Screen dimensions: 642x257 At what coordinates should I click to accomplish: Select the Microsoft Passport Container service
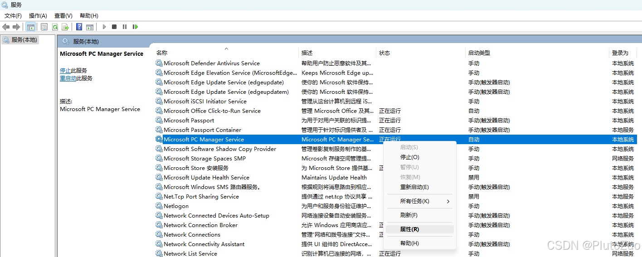[395, 130]
